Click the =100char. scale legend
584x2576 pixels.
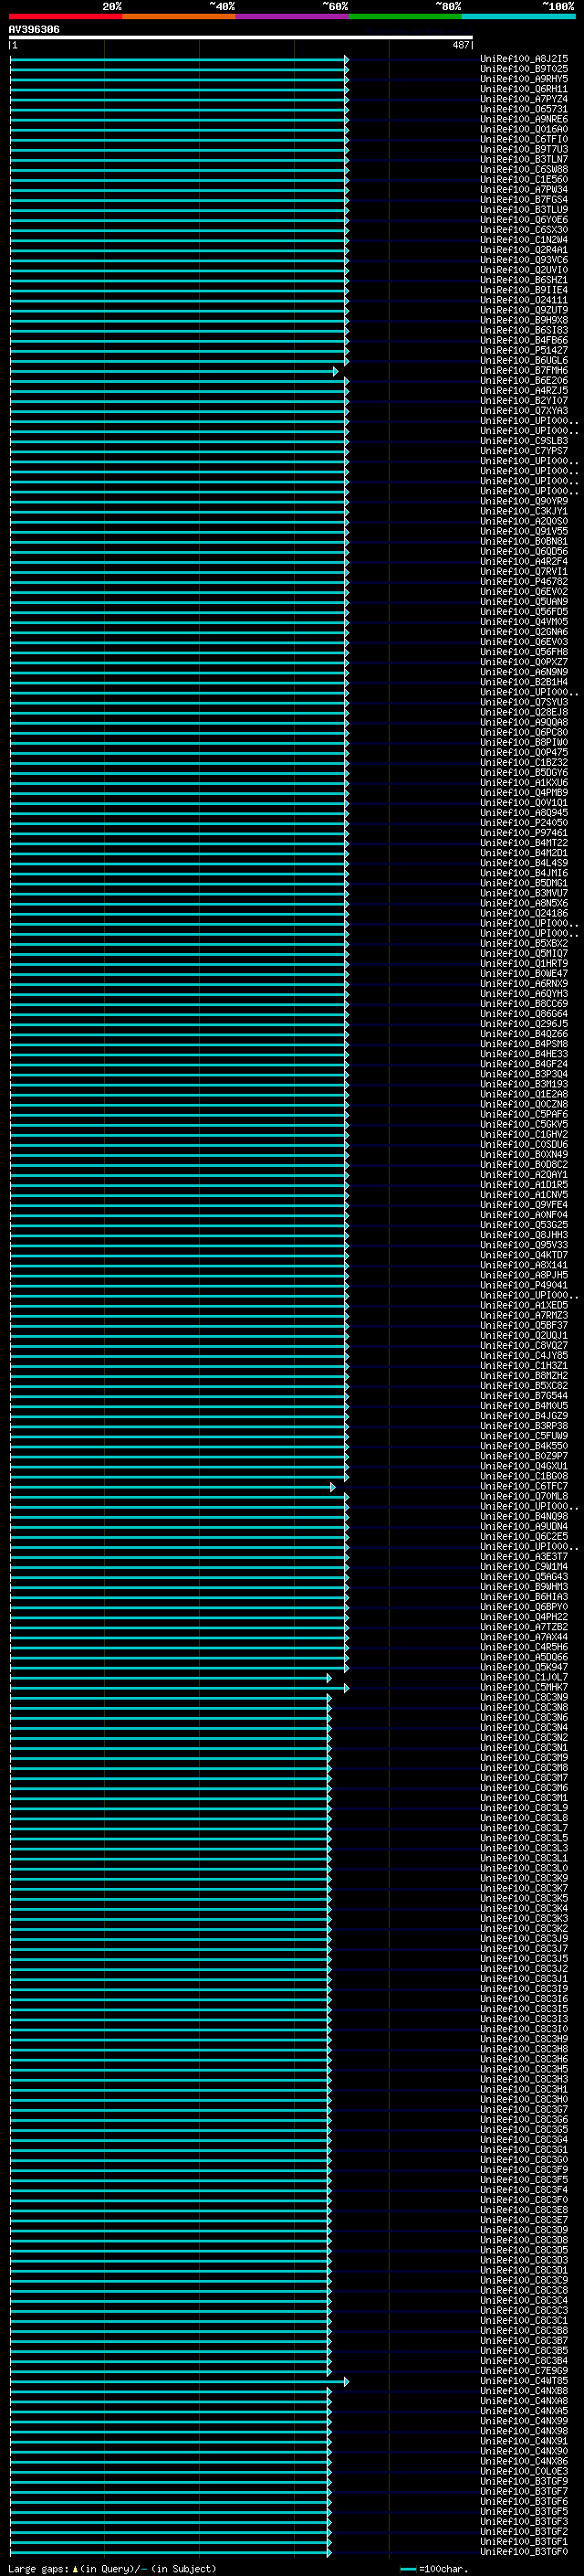pyautogui.click(x=433, y=2568)
